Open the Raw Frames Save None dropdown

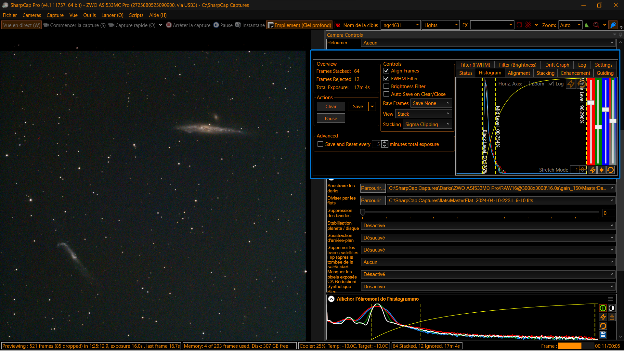pos(431,103)
